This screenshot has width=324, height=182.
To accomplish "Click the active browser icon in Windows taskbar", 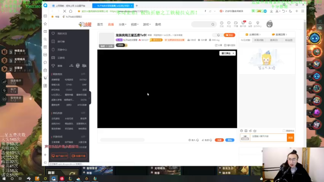I will tap(53, 179).
